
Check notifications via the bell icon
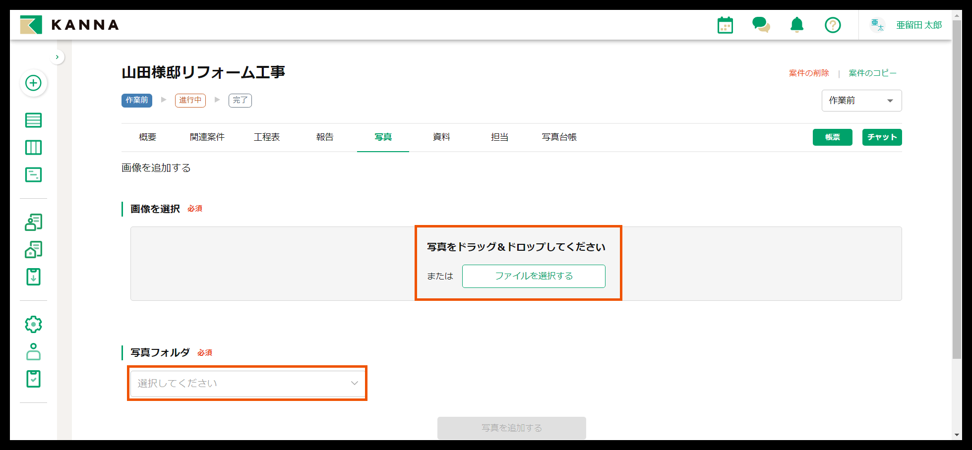tap(796, 25)
